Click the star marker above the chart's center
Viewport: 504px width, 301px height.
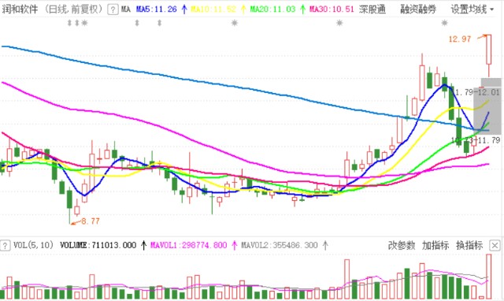point(235,23)
